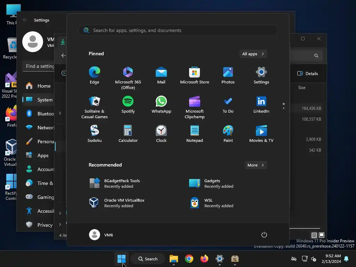Click the Start button on taskbar
The image size is (356, 267).
[x=121, y=259]
